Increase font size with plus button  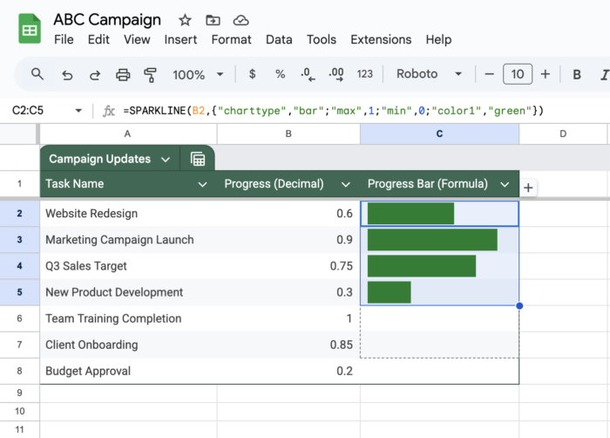[x=546, y=74]
